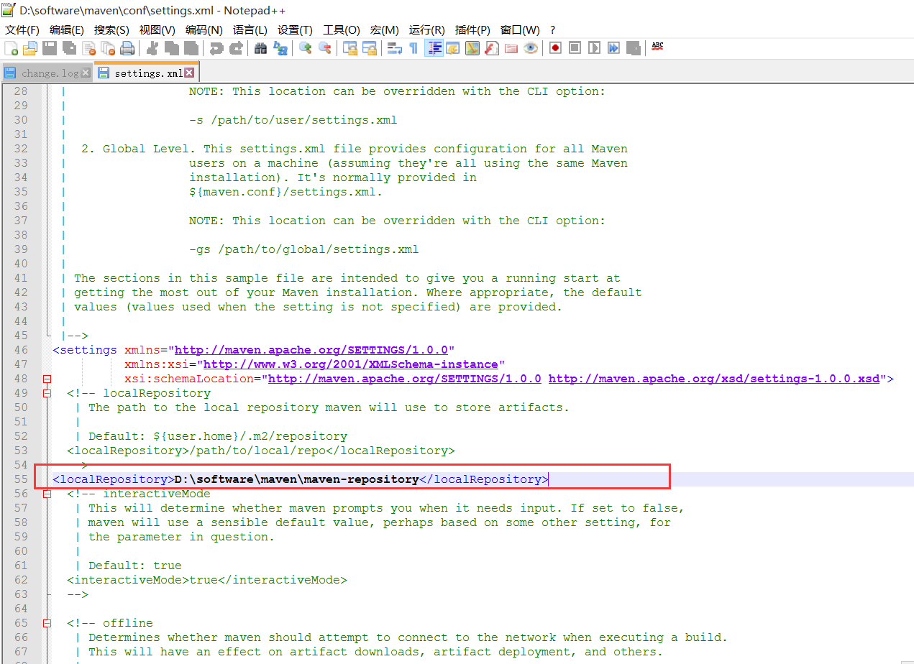The height and width of the screenshot is (664, 914).
Task: Collapse the interactiveMode comment fold at line 56
Action: click(x=47, y=494)
